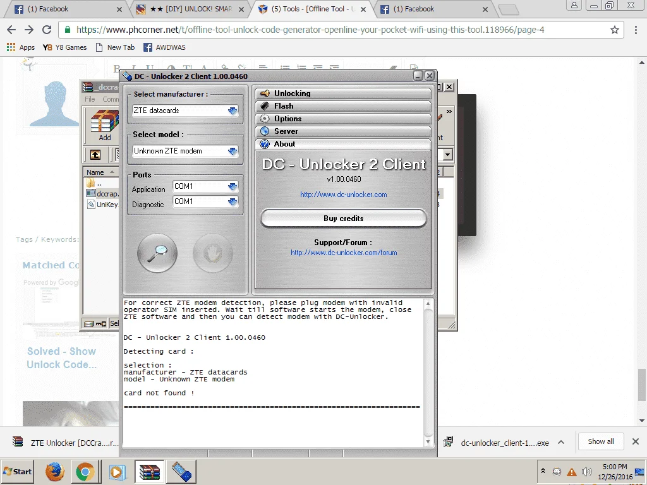Click the drive key icon in WinRAR status bar
This screenshot has height=485, width=647.
pos(95,324)
